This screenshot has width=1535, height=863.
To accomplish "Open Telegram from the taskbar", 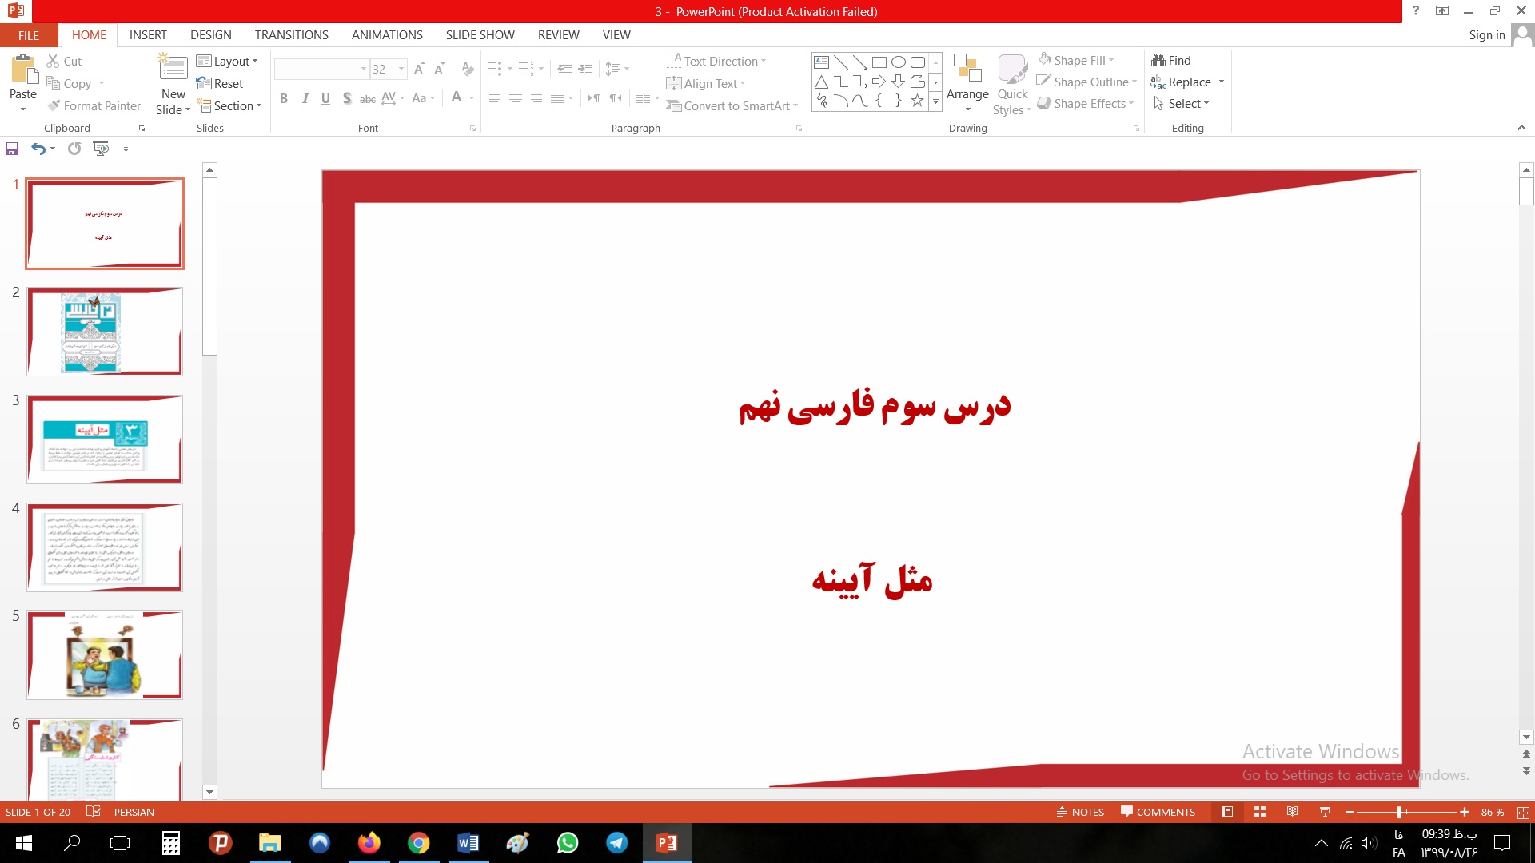I will (x=616, y=843).
